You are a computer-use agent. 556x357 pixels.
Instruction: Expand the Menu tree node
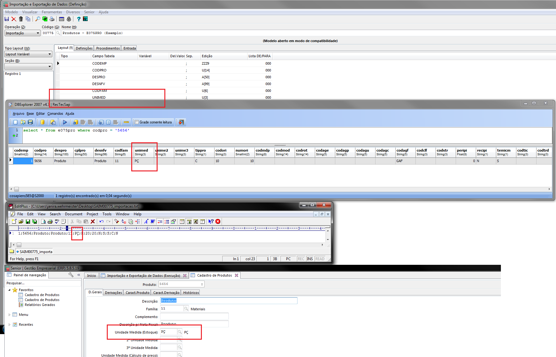[x=9, y=315]
